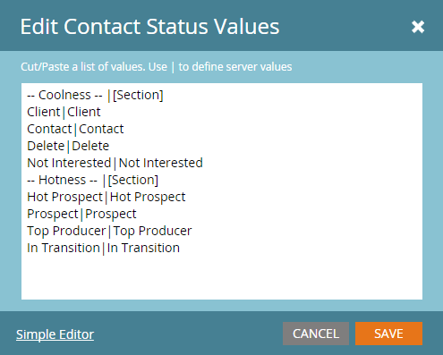Click the Prospect|Prospect entry line
The height and width of the screenshot is (355, 443).
[81, 214]
